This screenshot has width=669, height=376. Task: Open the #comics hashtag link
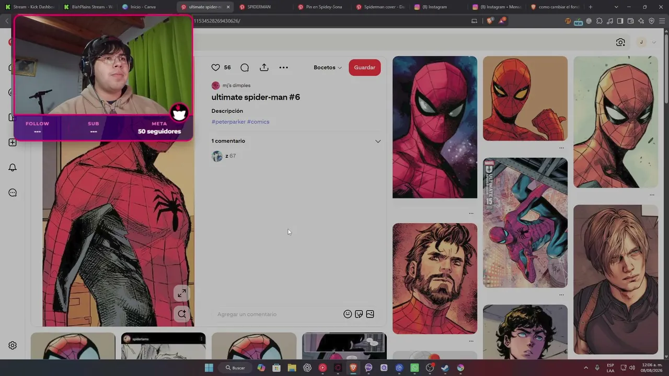258,122
